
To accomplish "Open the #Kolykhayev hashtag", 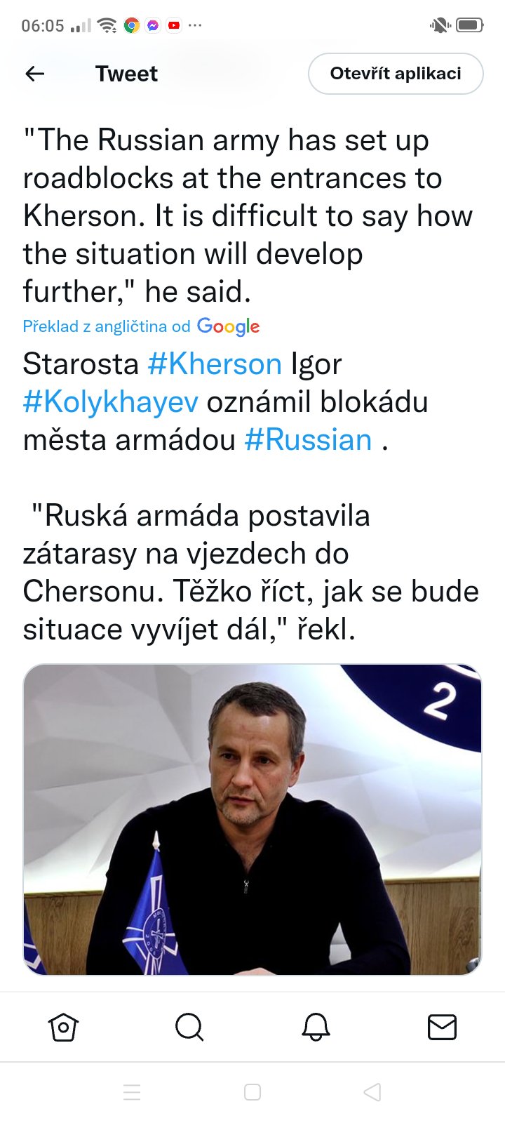I will [111, 401].
